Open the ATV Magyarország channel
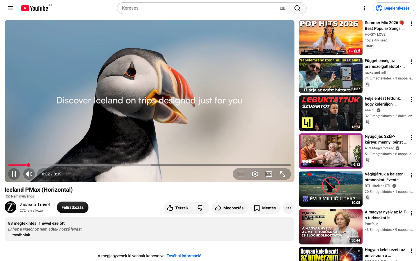419x261 pixels. [379, 148]
